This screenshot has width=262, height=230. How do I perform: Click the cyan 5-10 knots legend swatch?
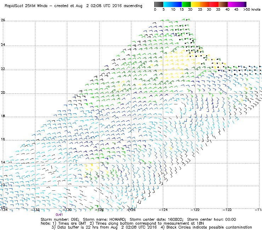click(x=168, y=4)
